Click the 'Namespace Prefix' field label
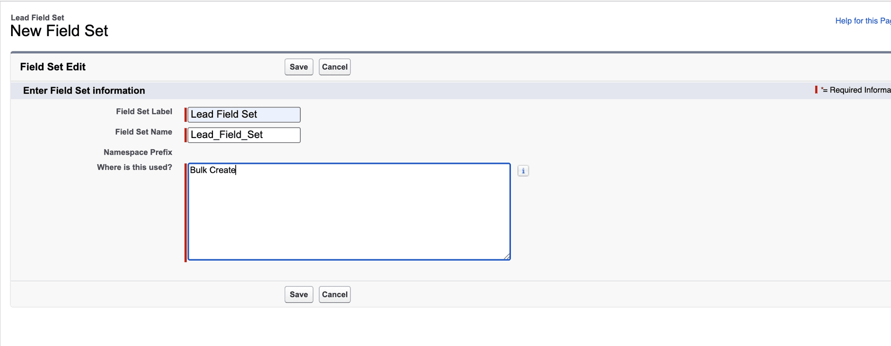The height and width of the screenshot is (346, 891). (138, 152)
